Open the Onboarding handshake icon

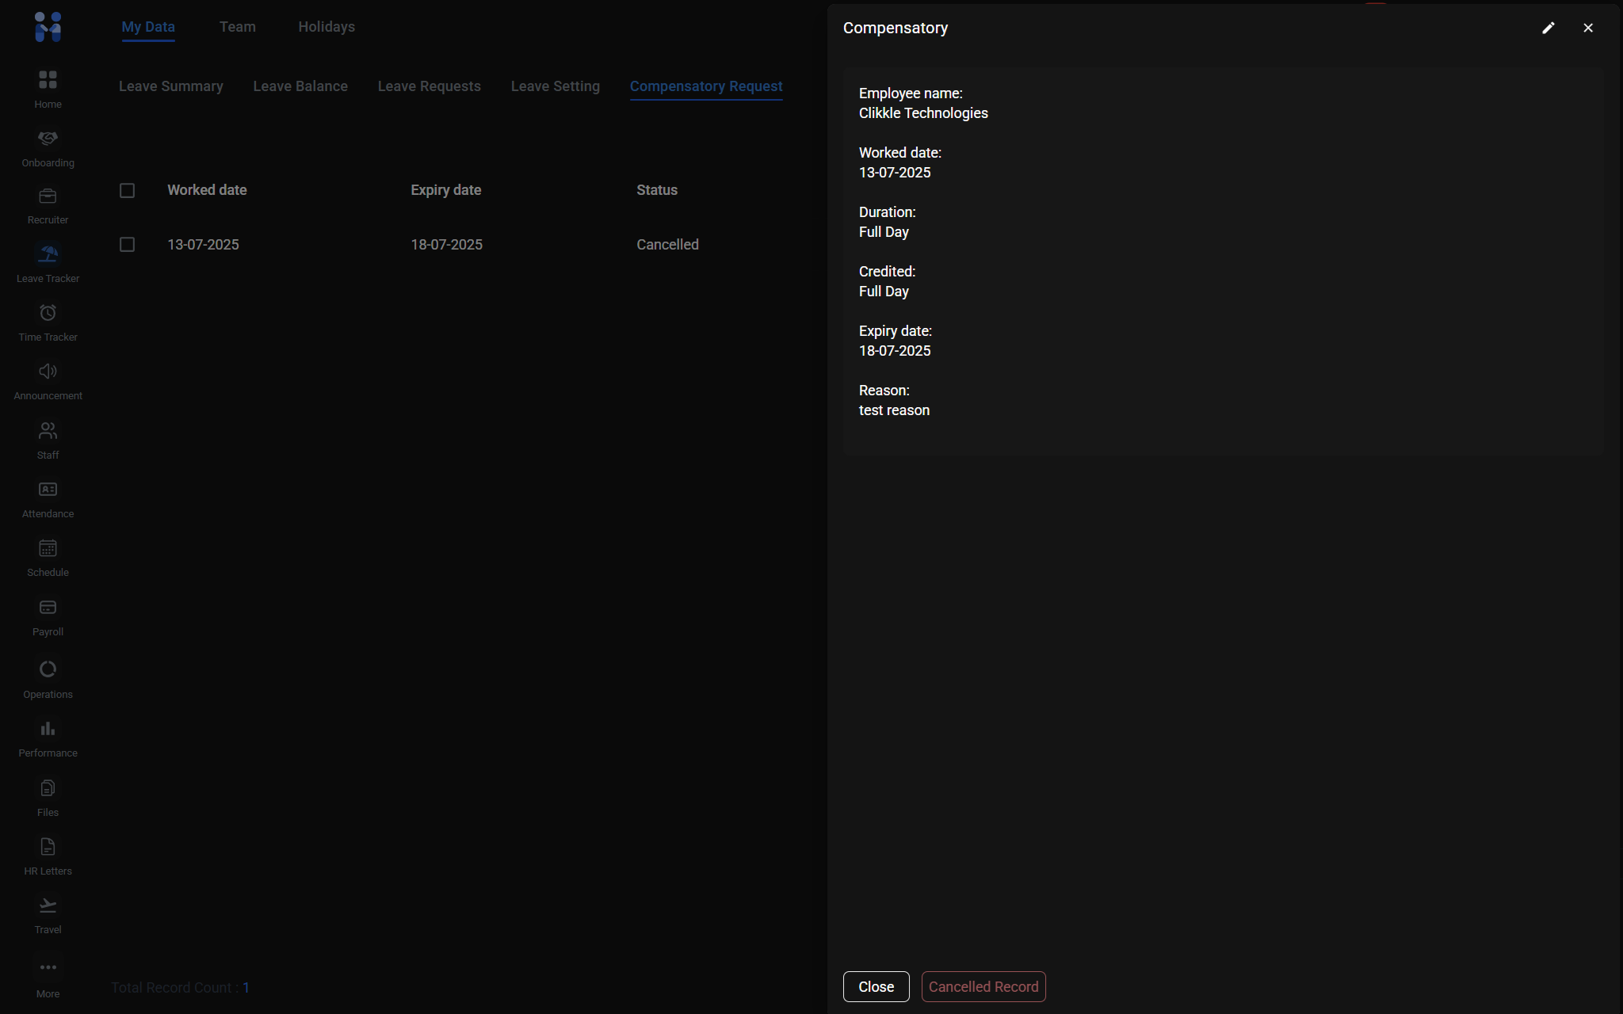point(48,139)
